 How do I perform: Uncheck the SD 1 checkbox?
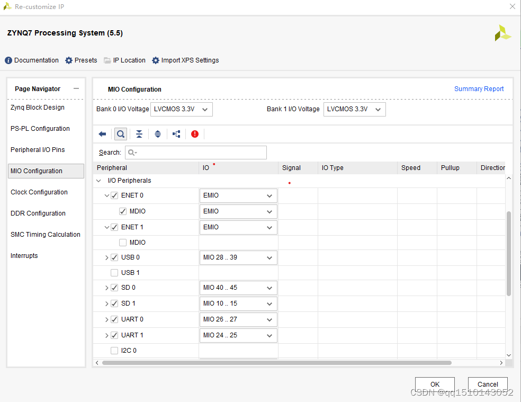pyautogui.click(x=114, y=303)
